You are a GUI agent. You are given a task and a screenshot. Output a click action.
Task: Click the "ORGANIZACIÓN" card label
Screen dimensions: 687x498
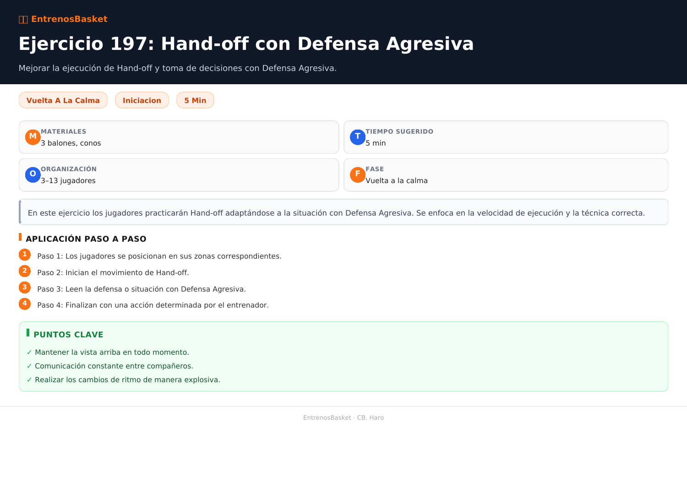[x=69, y=169]
